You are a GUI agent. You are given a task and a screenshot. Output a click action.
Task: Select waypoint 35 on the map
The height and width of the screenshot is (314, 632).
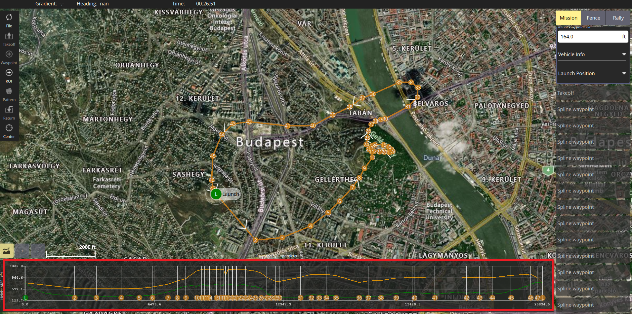tap(399, 82)
